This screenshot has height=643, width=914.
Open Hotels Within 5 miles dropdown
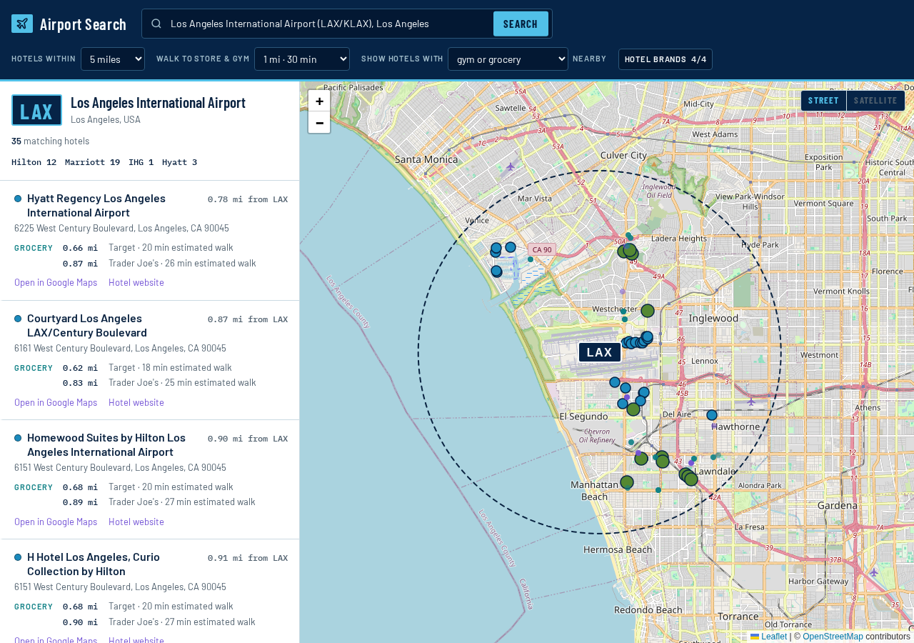[113, 59]
